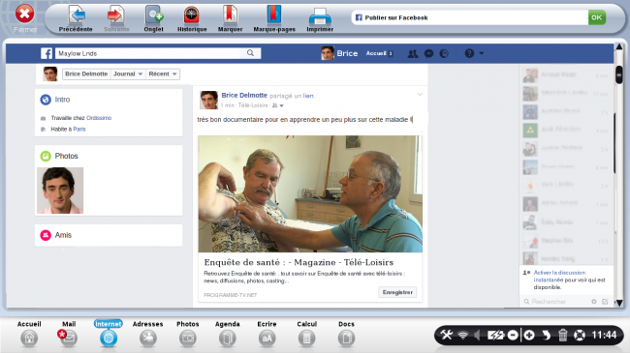This screenshot has height=353, width=630.
Task: Print the page with Imprimer icon
Action: 320,16
